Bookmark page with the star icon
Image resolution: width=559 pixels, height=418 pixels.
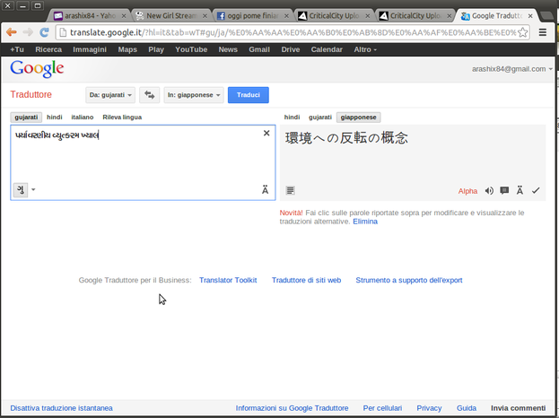tap(522, 32)
